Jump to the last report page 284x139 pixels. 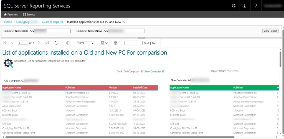click(47, 43)
